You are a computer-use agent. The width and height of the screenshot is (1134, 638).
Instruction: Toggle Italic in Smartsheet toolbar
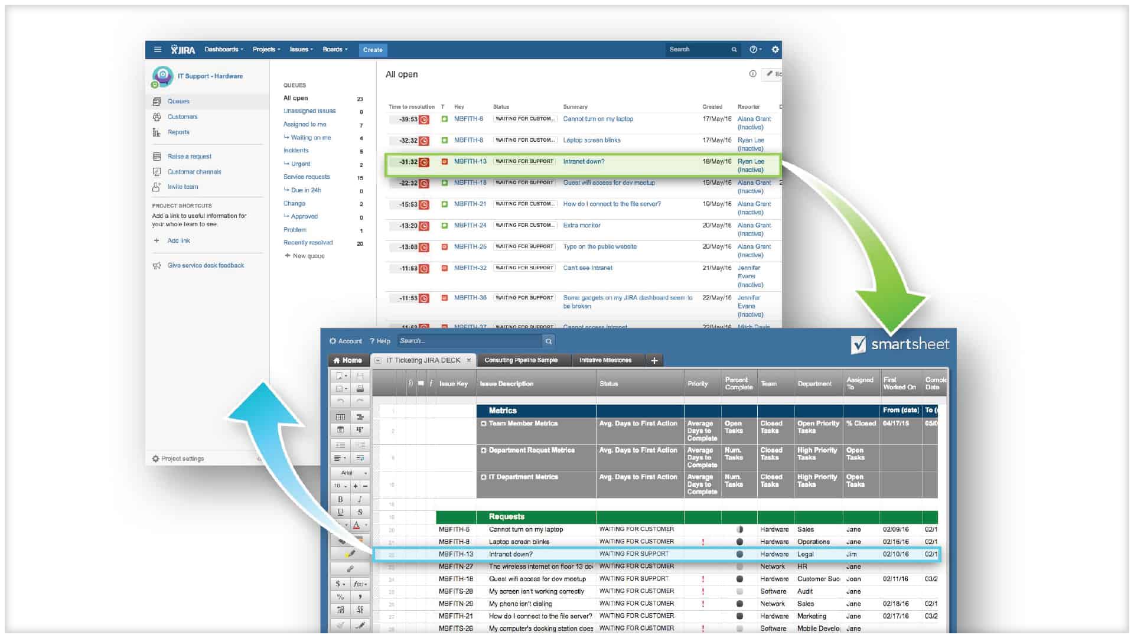coord(360,499)
